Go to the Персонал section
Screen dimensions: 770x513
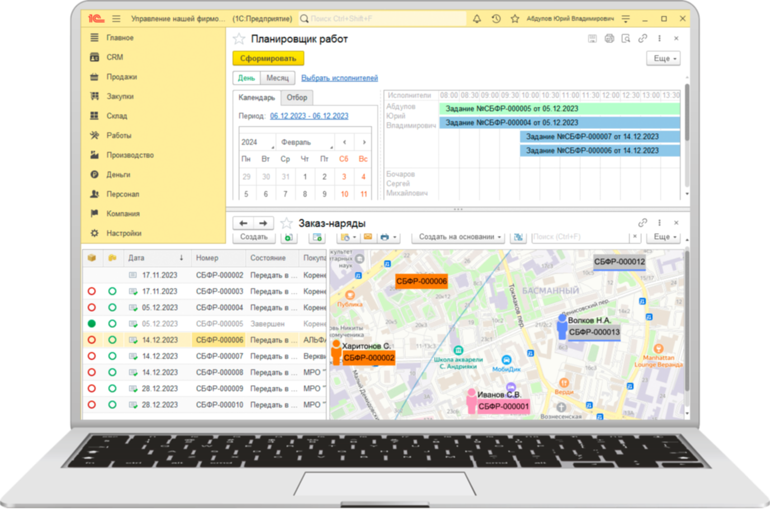click(x=122, y=194)
